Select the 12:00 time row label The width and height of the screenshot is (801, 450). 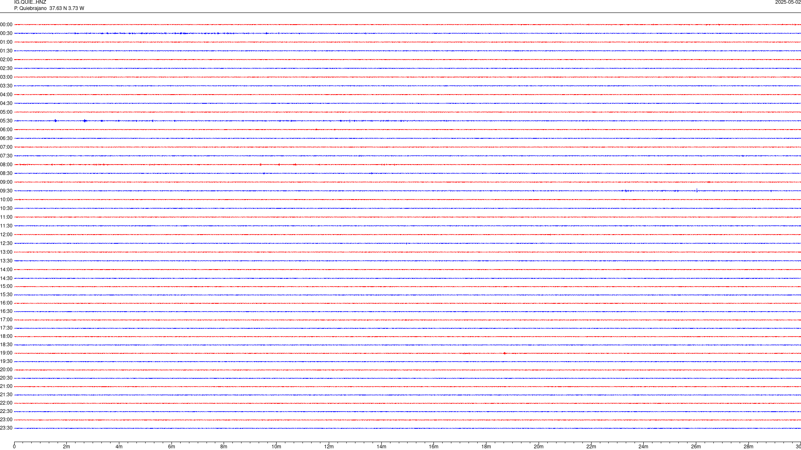6,235
